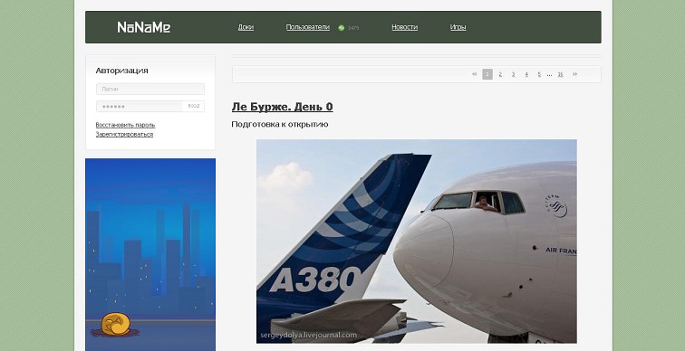Open the Новости section
Viewport: 685px width, 351px height.
[x=404, y=27]
